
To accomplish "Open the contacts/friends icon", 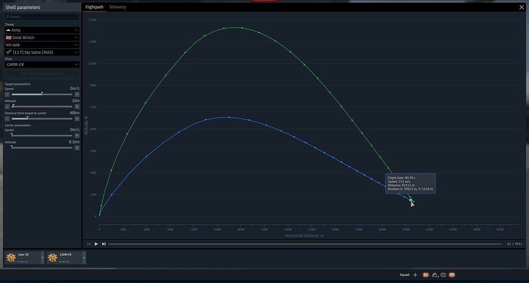I will point(435,275).
